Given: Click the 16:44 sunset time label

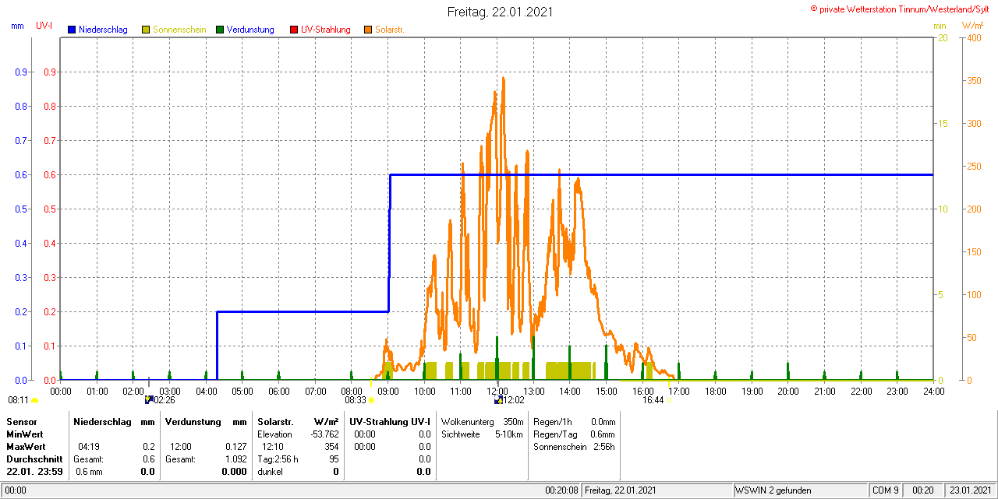Looking at the screenshot, I should tap(653, 400).
